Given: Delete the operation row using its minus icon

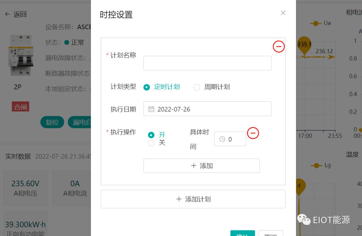Looking at the screenshot, I should [253, 133].
